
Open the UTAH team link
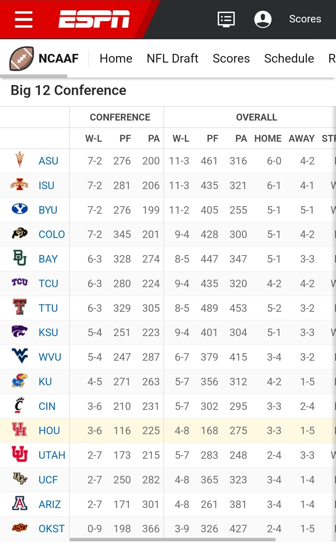52,455
